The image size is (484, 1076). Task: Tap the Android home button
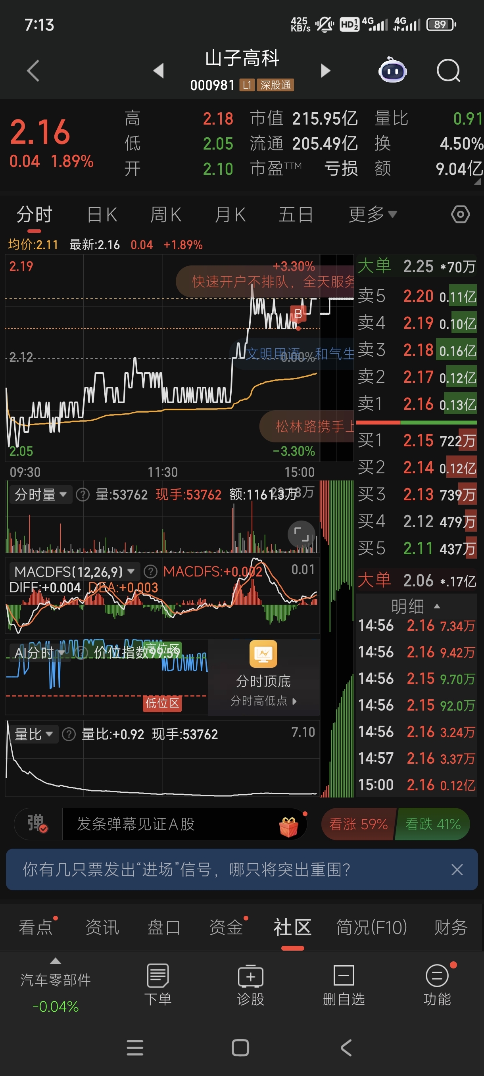(x=240, y=1047)
